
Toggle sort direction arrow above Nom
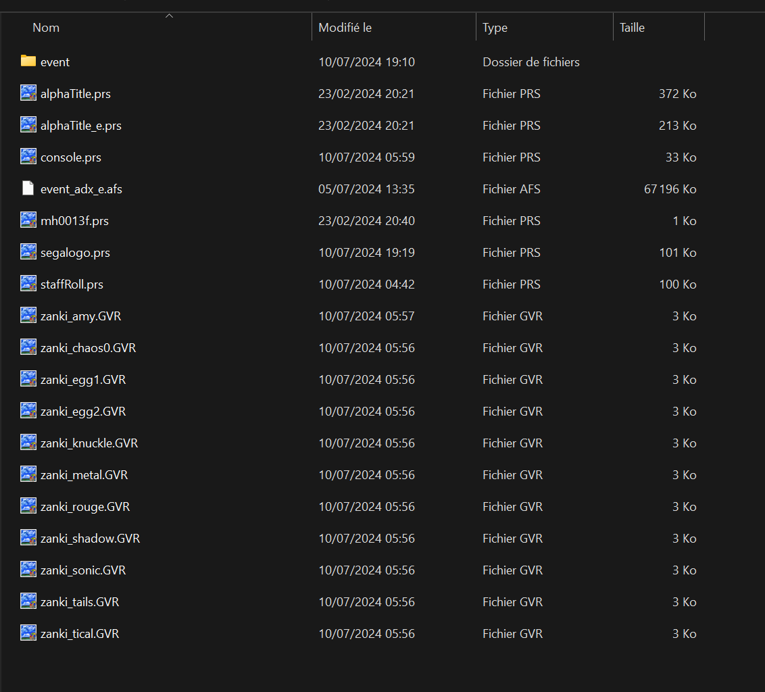click(x=169, y=16)
